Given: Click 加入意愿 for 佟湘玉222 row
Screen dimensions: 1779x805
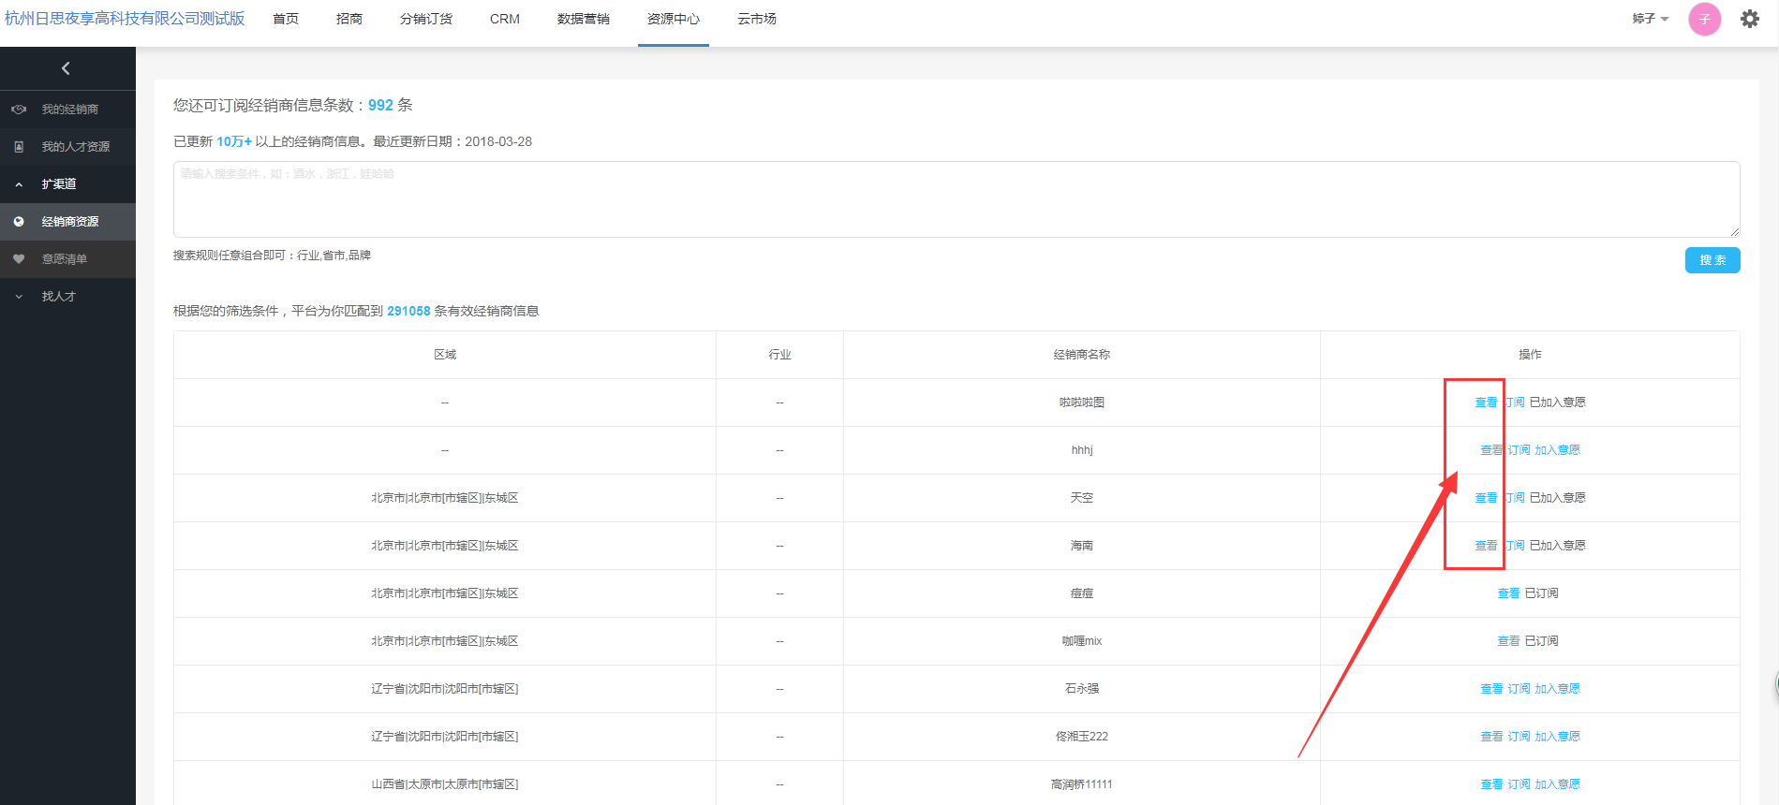Looking at the screenshot, I should point(1557,737).
